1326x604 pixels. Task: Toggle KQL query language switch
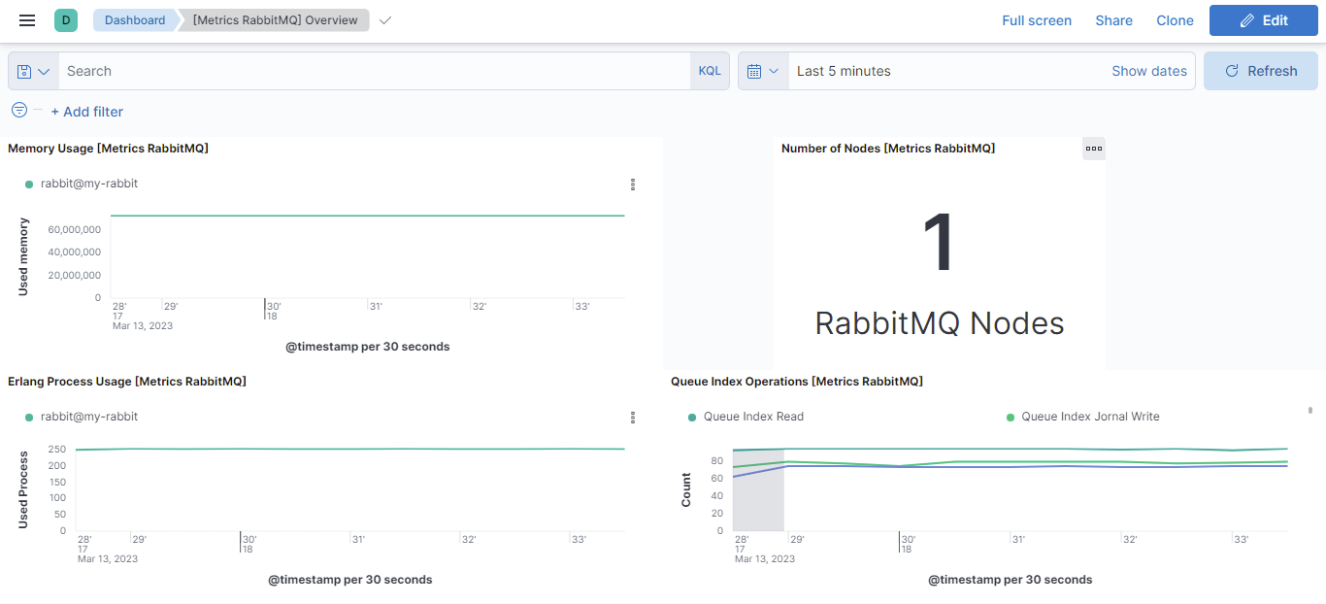point(710,71)
